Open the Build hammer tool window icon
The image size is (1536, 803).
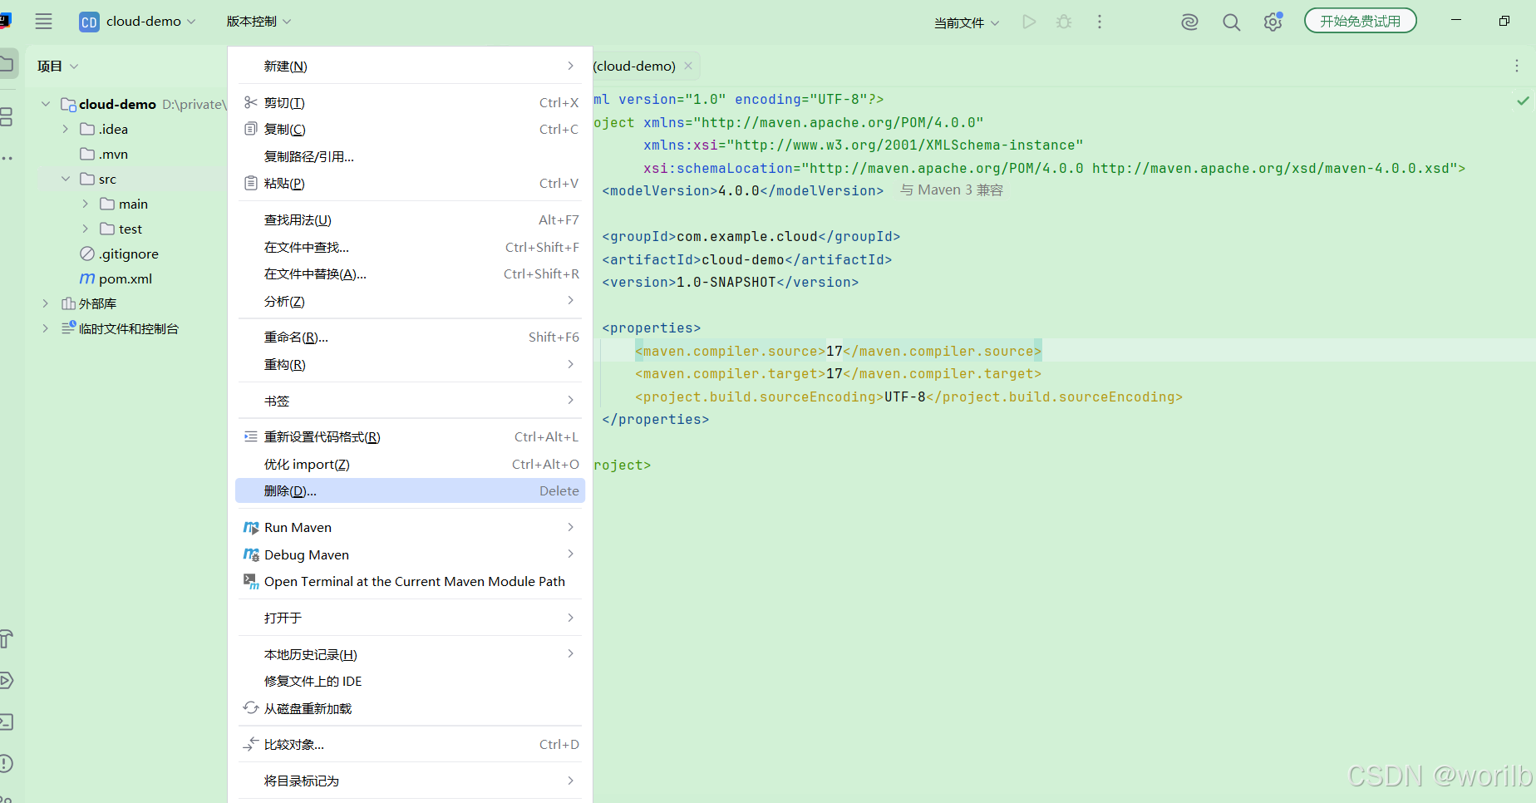(7, 638)
